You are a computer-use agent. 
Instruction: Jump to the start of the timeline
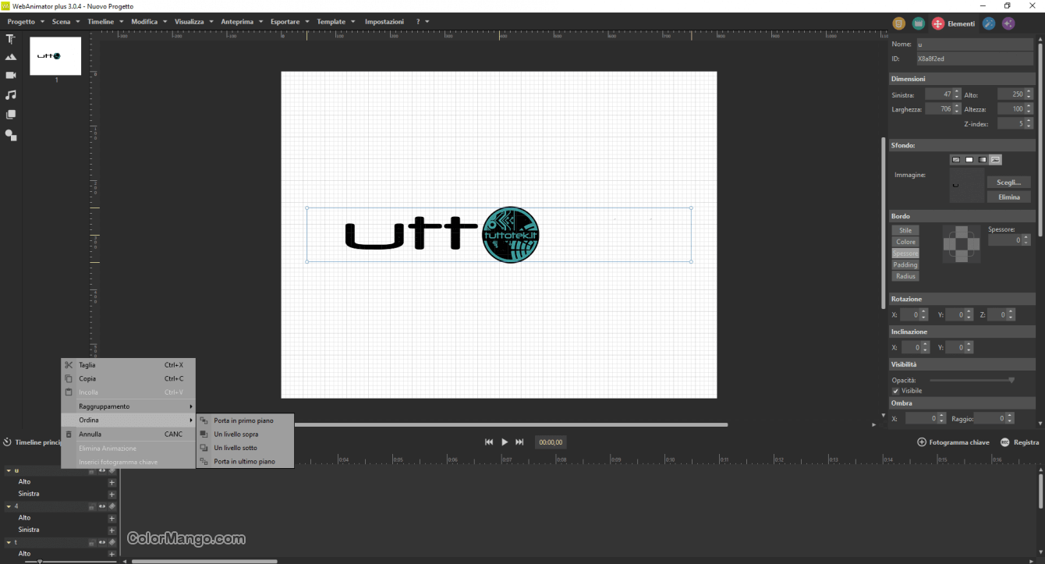[489, 442]
